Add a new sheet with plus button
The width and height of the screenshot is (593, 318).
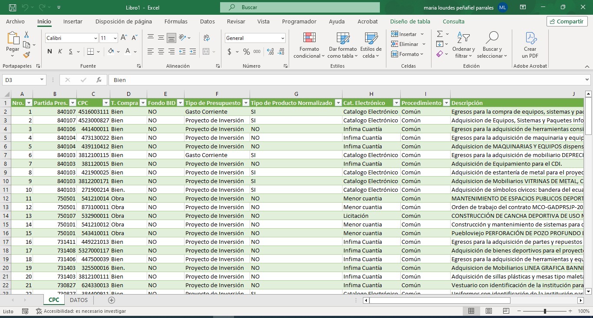(112, 300)
